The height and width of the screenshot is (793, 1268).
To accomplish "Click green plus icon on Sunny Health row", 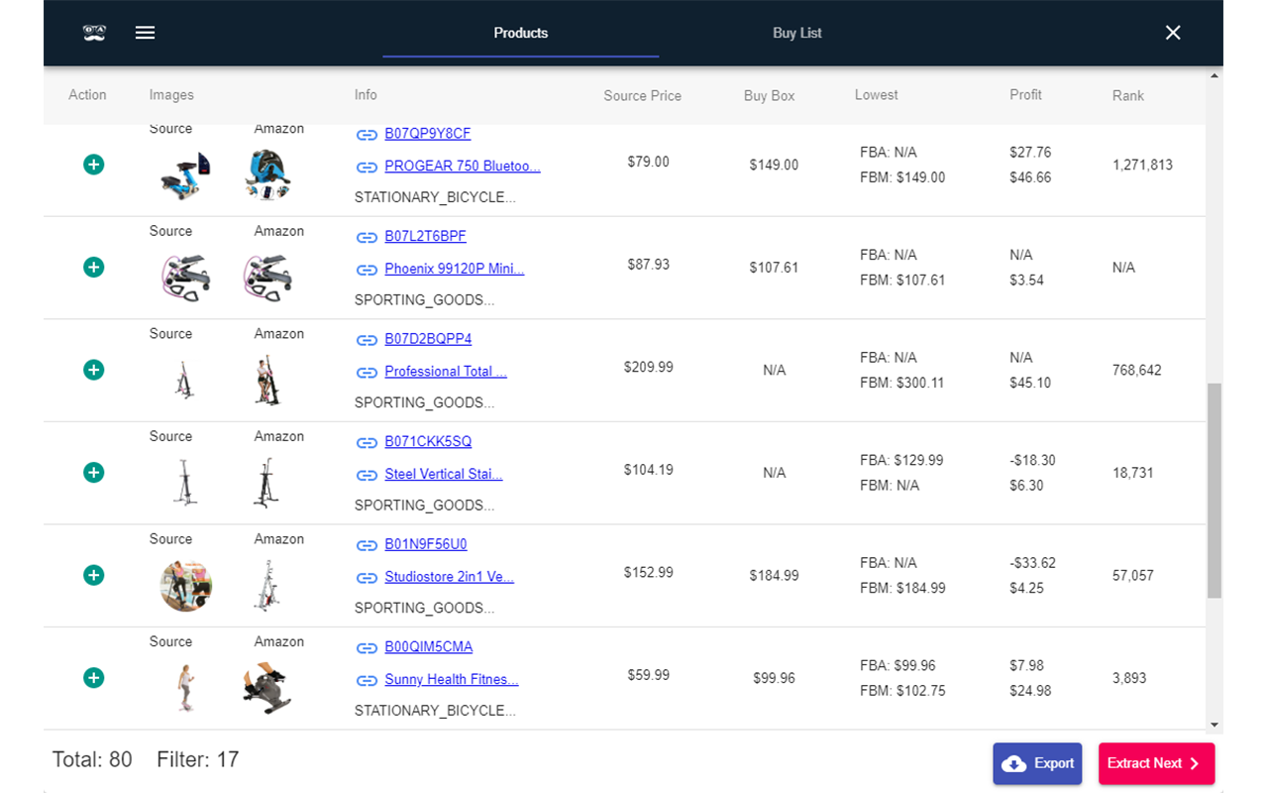I will (93, 677).
